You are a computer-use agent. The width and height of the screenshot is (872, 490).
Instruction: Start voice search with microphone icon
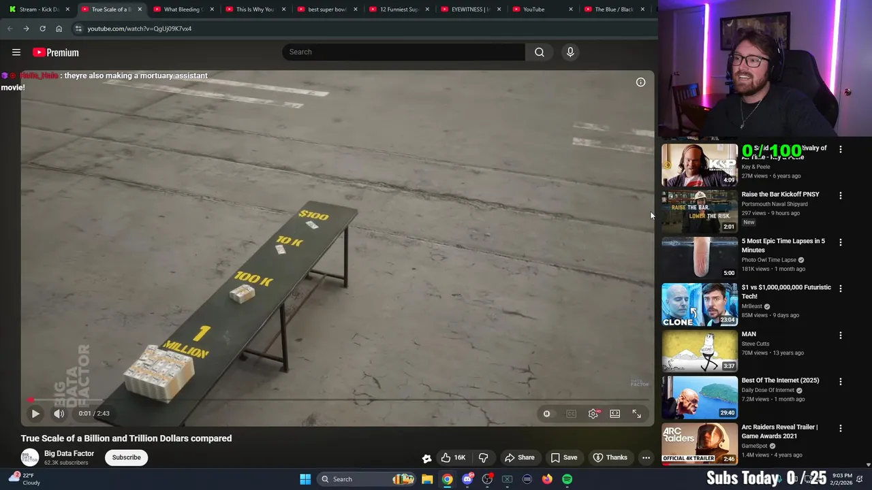570,52
